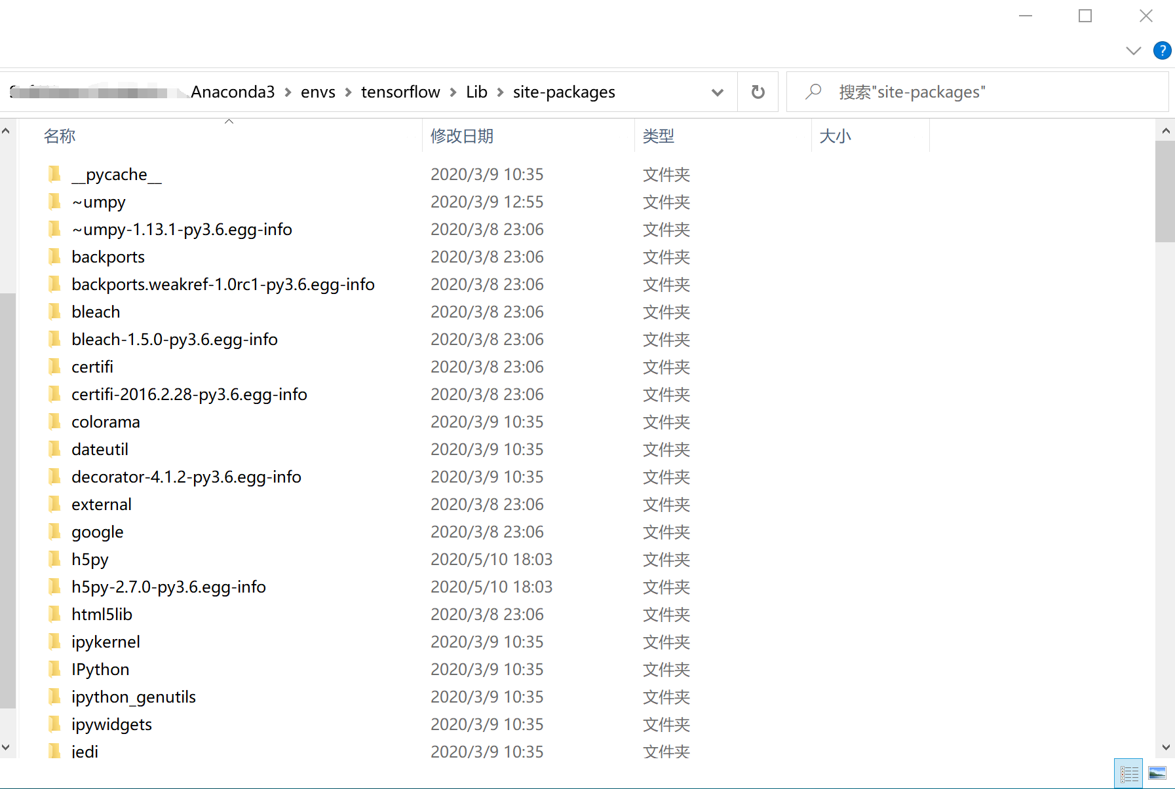This screenshot has height=789, width=1175.
Task: Select the colorama folder icon
Action: click(x=54, y=422)
